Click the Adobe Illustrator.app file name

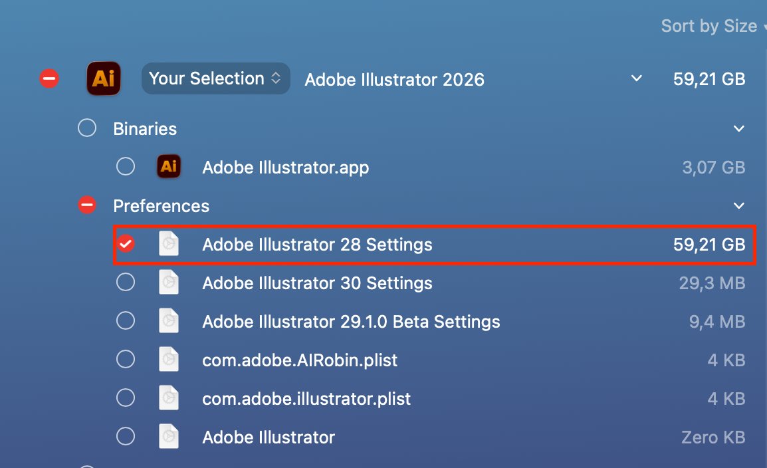click(286, 168)
